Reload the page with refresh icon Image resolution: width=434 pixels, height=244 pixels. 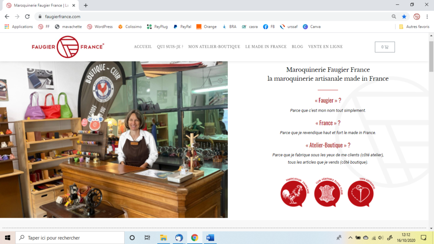tap(27, 16)
